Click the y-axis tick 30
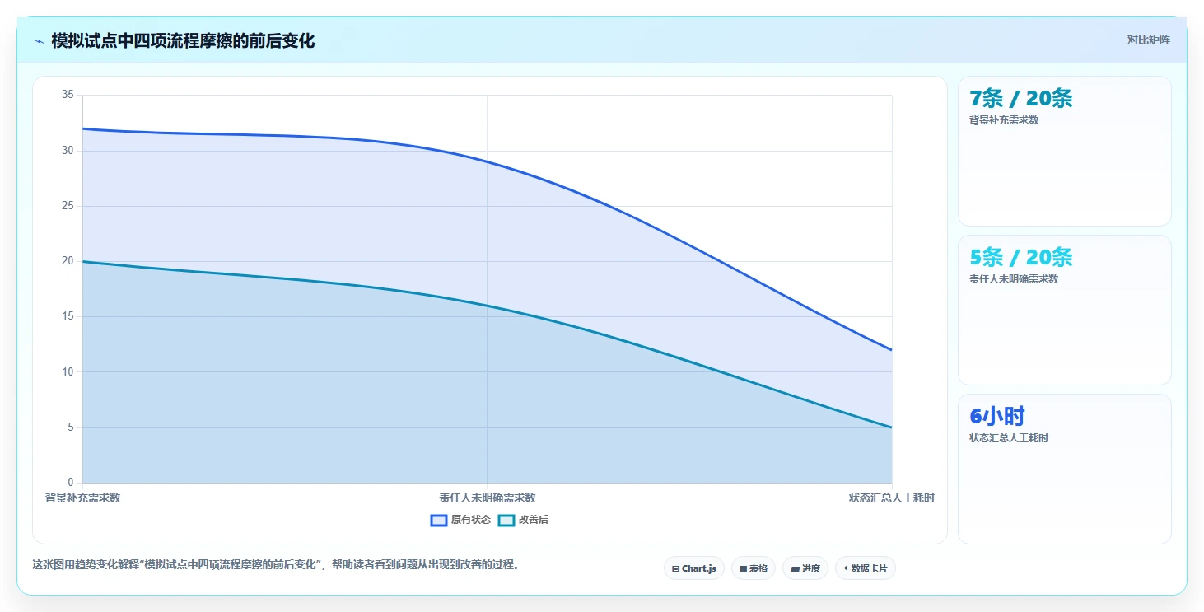1204x612 pixels. 68,151
